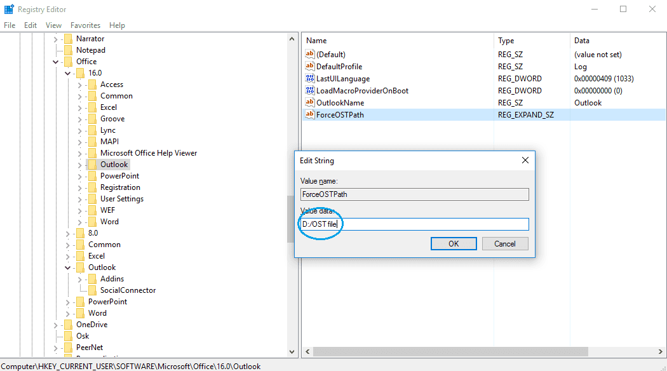Click the 0x00000409 (1033) data cell

point(603,79)
